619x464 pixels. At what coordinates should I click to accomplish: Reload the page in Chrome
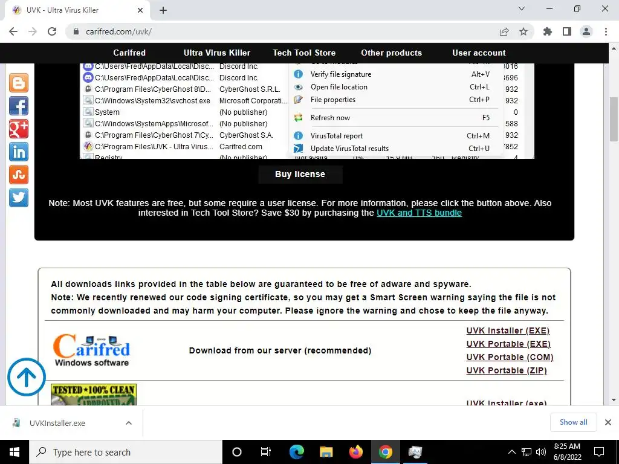(52, 31)
